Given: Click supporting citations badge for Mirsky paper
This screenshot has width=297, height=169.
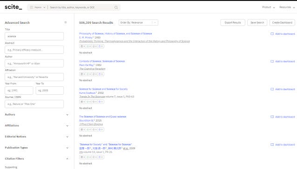Looking at the screenshot, I should point(89,46).
